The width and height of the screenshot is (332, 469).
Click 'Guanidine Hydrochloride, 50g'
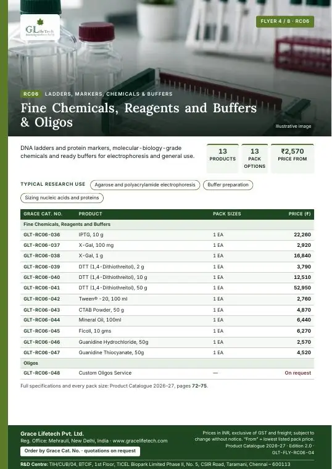point(114,342)
